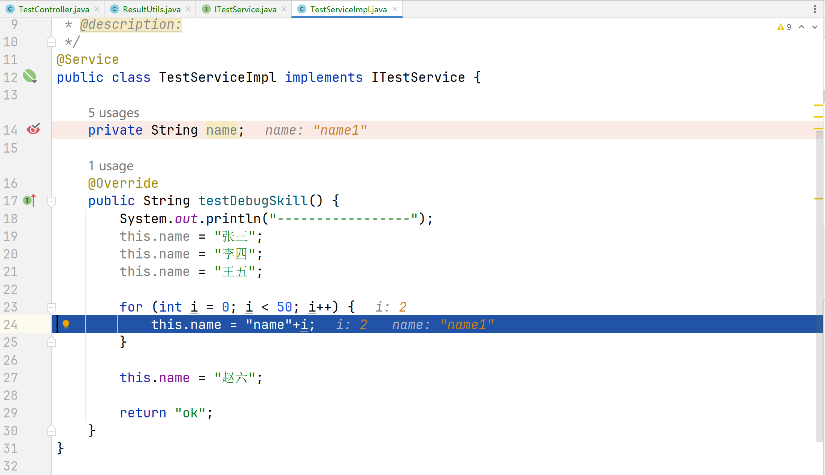Screen dimensions: 825x475
Task: Click line number 18 in the gutter
Action: click(10, 219)
